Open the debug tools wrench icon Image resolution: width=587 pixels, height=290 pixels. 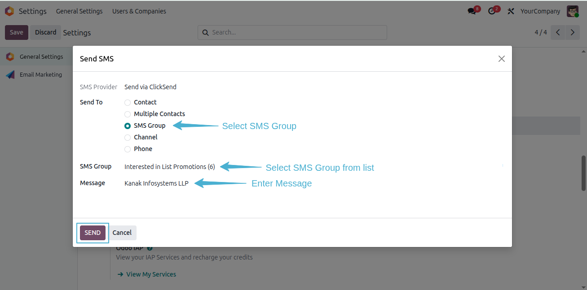(x=511, y=11)
